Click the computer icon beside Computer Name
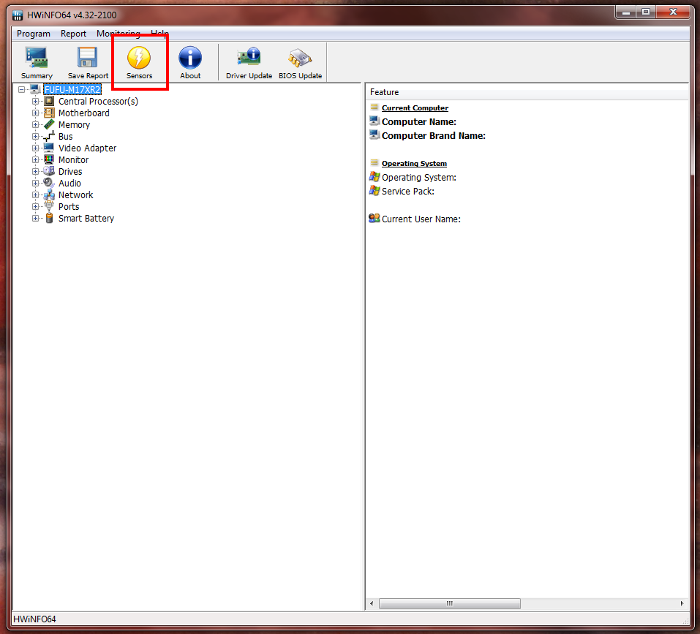The width and height of the screenshot is (700, 634). click(374, 121)
